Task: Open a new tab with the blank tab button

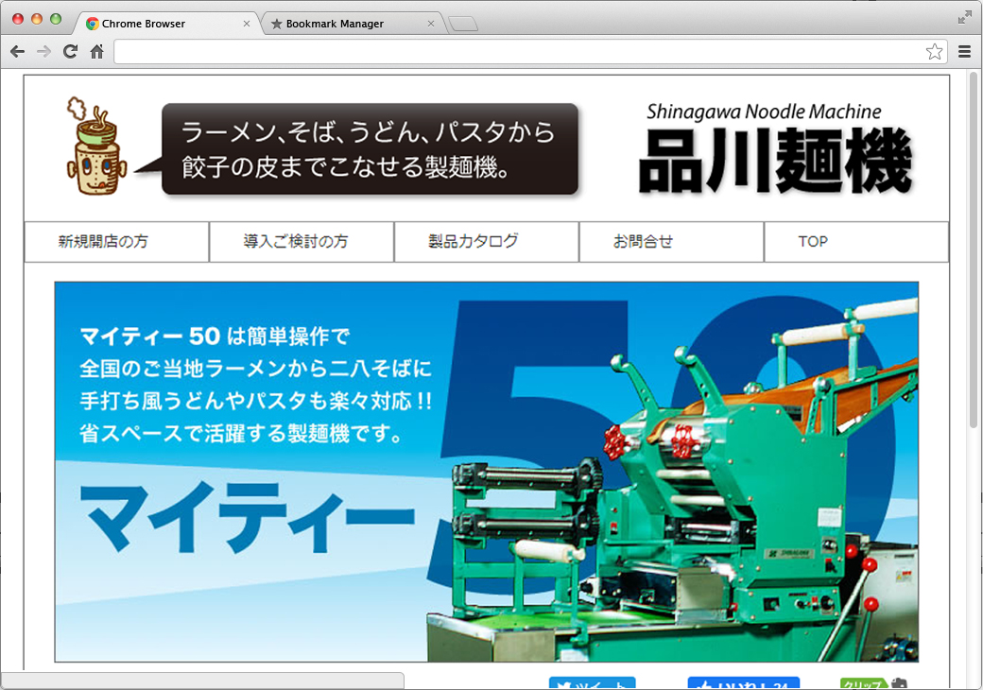Action: [x=463, y=25]
